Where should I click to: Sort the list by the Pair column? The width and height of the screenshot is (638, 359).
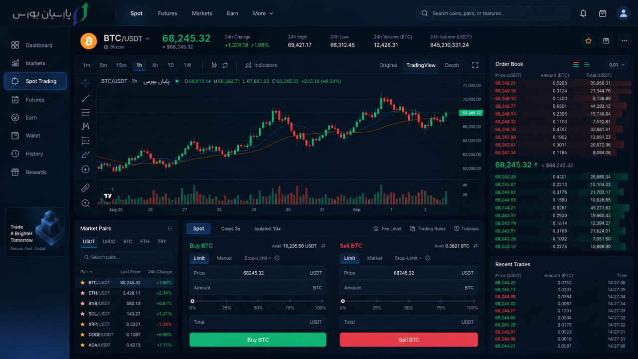[86, 272]
